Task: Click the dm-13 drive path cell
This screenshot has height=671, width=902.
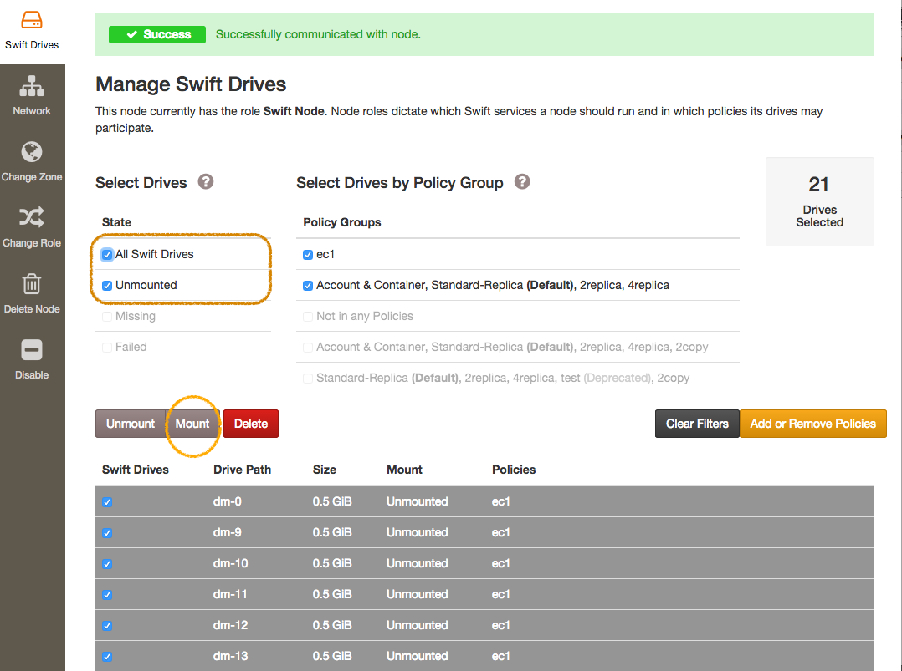Action: point(231,656)
